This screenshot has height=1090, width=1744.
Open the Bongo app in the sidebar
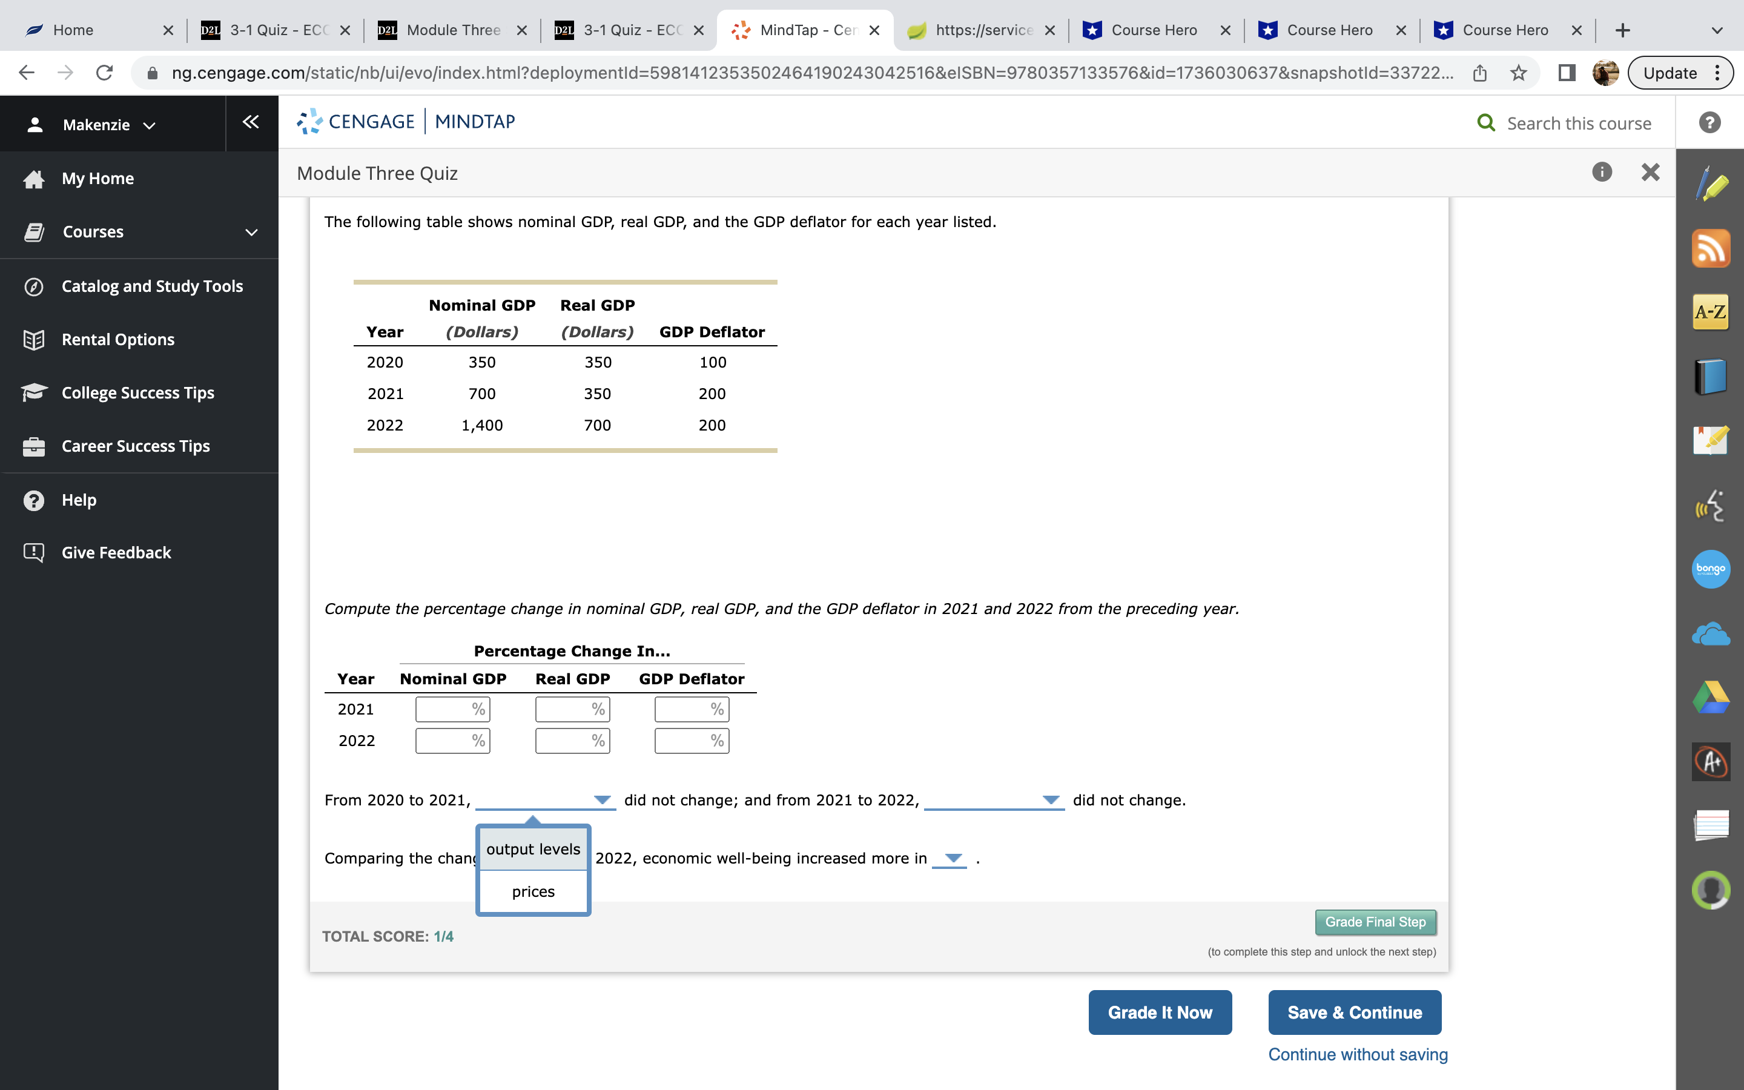pyautogui.click(x=1711, y=569)
